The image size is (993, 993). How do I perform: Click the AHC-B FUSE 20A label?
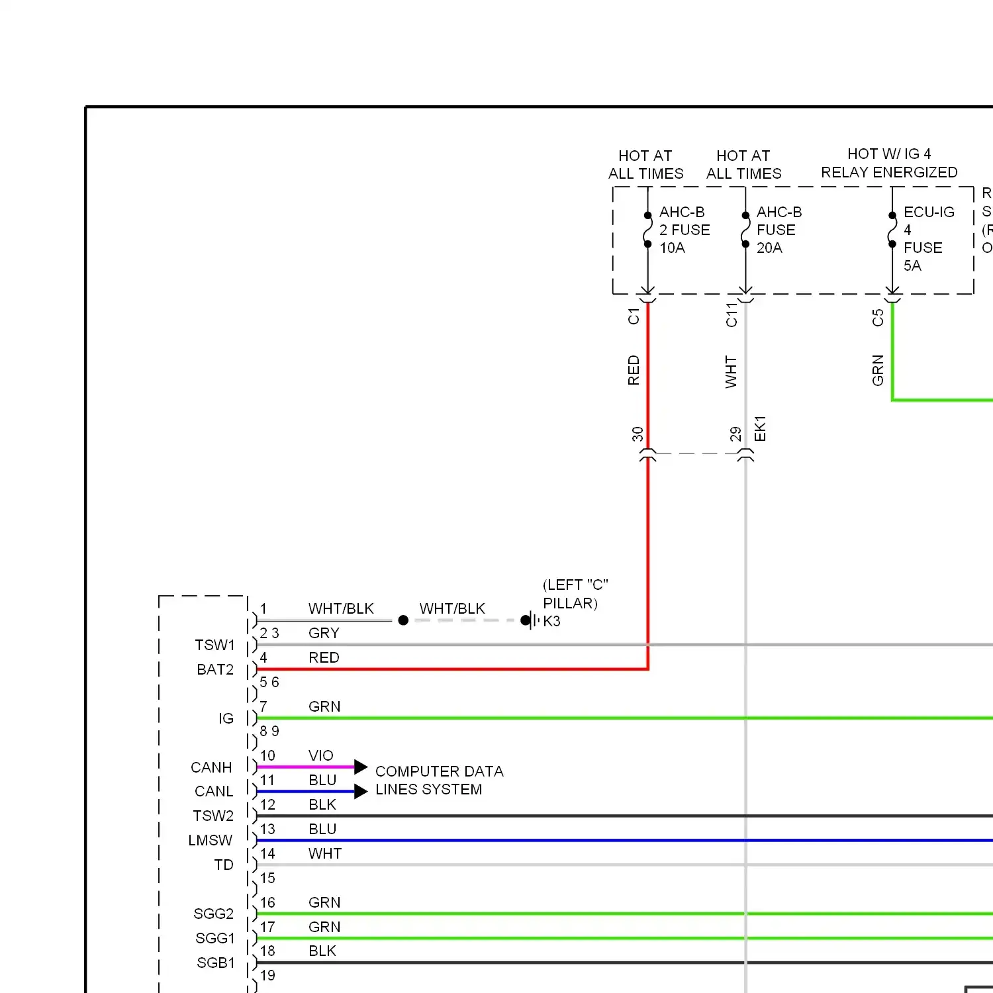coord(779,230)
